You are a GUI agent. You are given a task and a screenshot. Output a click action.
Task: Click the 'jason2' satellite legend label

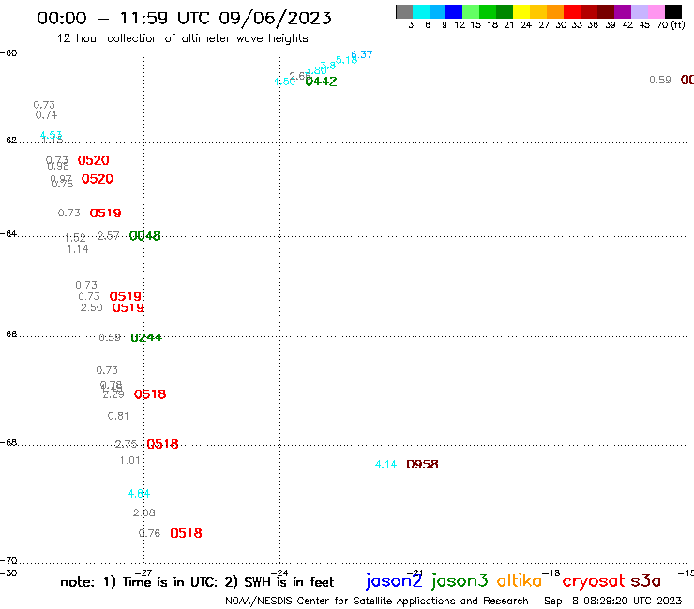point(394,581)
